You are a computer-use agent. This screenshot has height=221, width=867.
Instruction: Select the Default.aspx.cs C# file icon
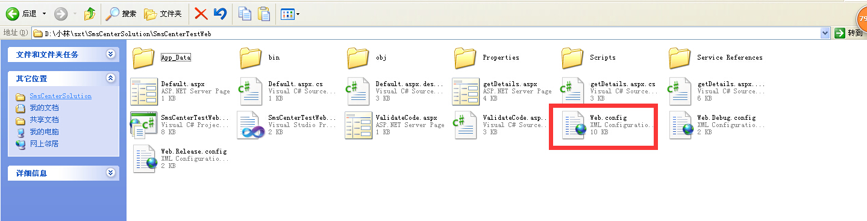click(251, 92)
